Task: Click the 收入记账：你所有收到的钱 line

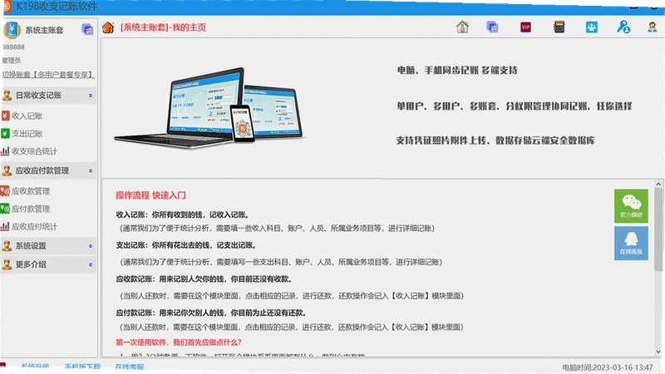Action: tap(183, 214)
